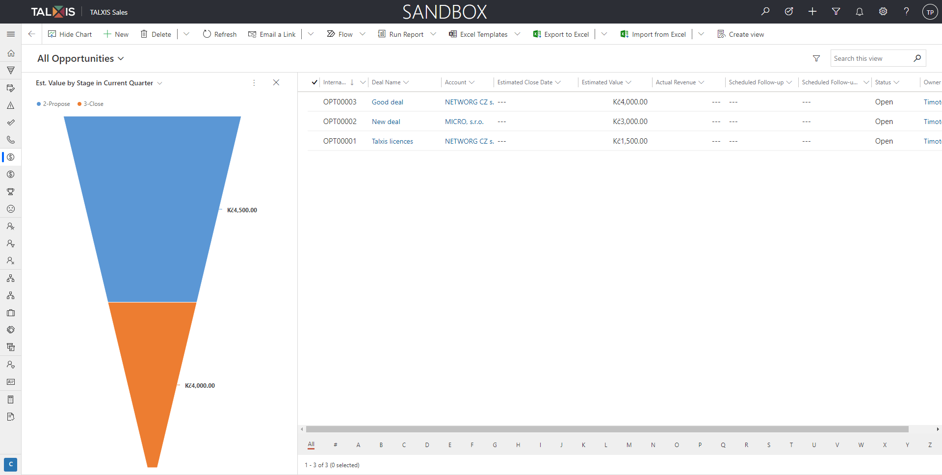Screen dimensions: 942x475
Task: Open the New deal record
Action: [x=386, y=122]
